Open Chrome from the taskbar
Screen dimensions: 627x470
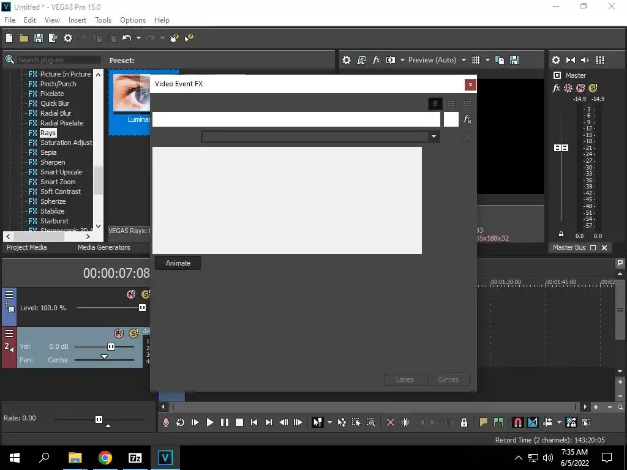105,458
